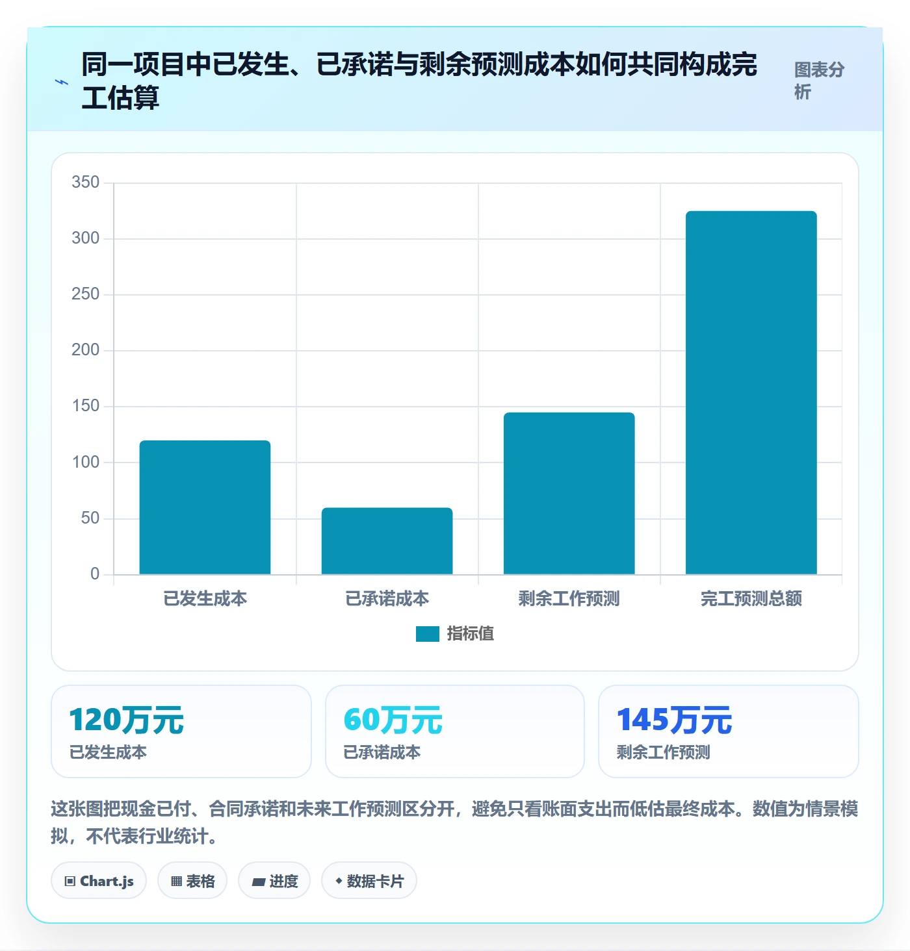Click the 完工预测总额 bar

tap(751, 392)
